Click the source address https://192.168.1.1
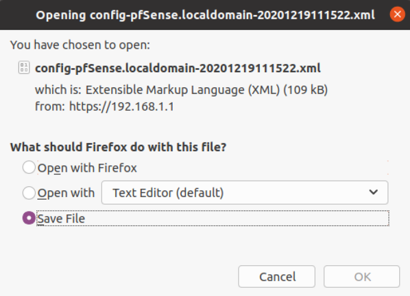The height and width of the screenshot is (296, 410). point(121,107)
